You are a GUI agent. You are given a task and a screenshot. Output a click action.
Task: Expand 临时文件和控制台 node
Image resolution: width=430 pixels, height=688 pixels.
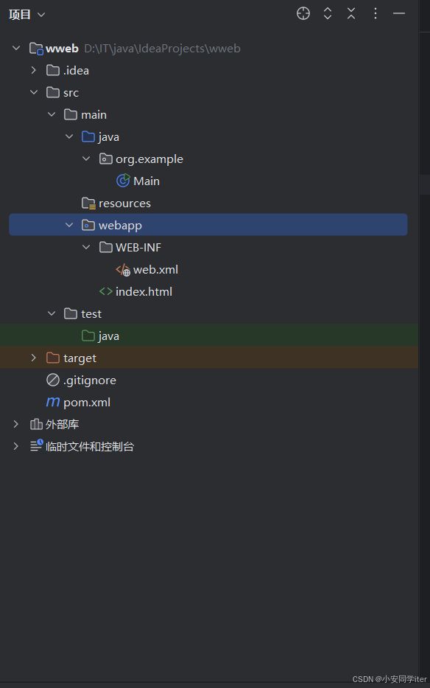pyautogui.click(x=15, y=446)
